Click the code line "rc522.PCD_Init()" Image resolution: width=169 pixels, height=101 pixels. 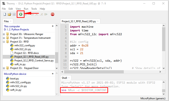click(83, 64)
